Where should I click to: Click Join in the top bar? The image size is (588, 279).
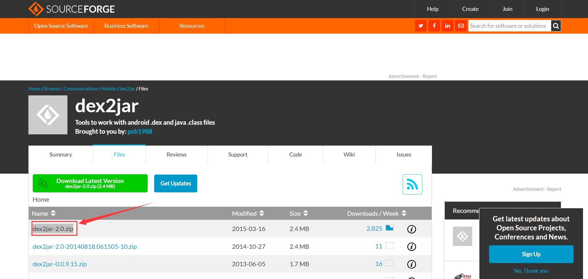[507, 9]
